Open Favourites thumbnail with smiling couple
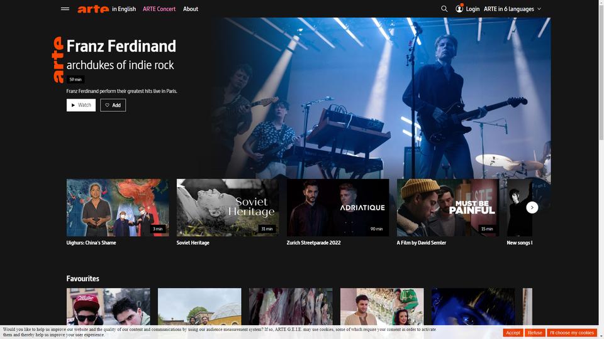This screenshot has height=339, width=604. point(382,307)
